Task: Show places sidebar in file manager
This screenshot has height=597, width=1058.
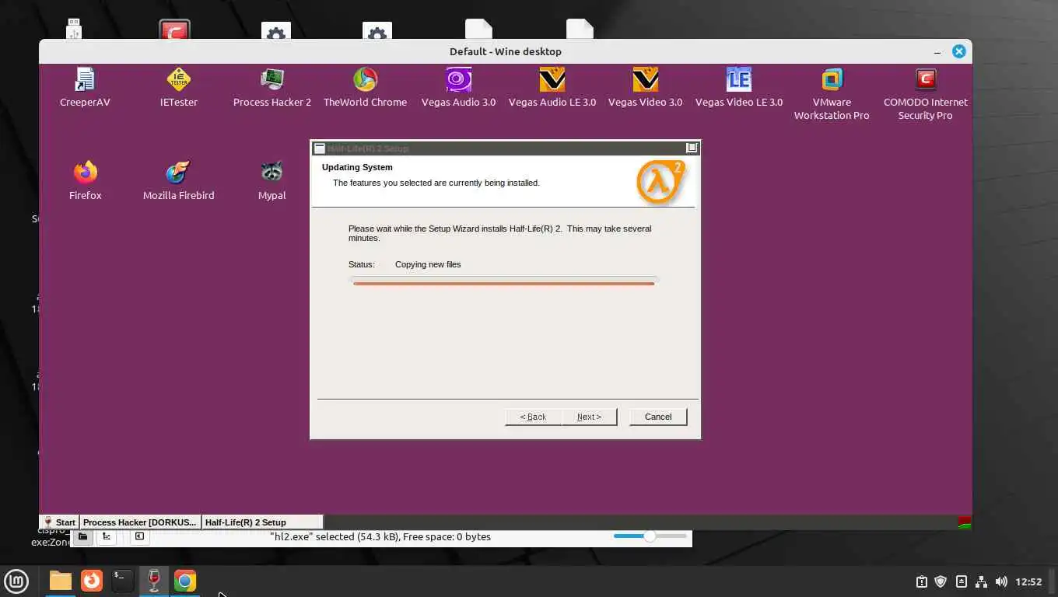Action: (x=82, y=536)
